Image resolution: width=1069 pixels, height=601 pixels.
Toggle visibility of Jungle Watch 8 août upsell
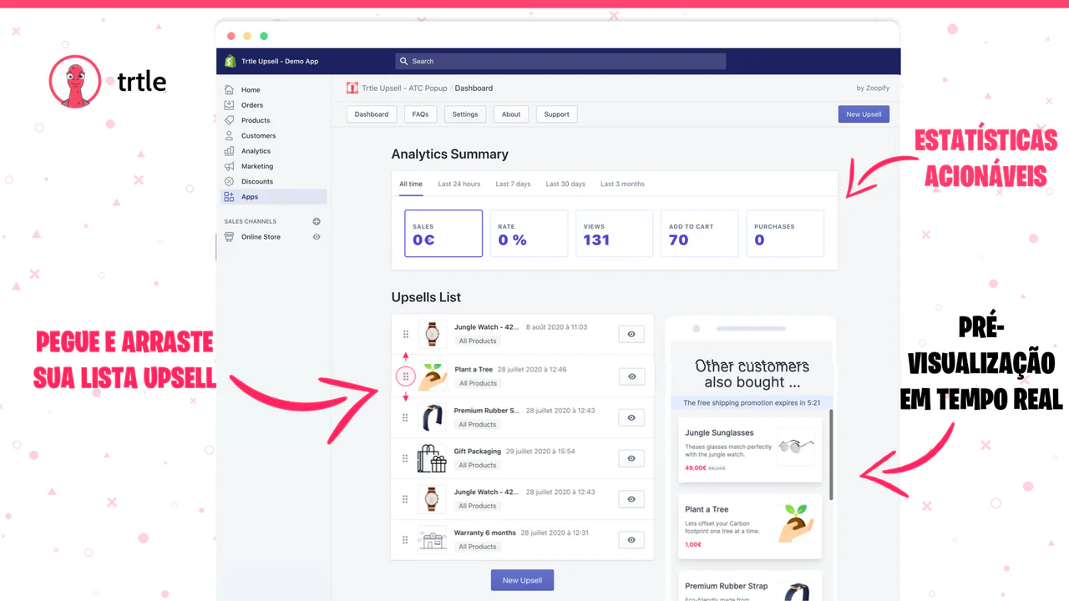click(631, 334)
